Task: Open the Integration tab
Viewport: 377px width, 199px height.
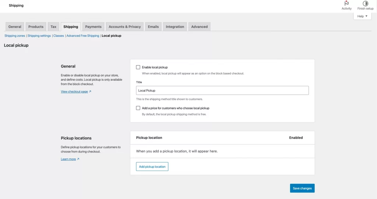Action: click(175, 27)
